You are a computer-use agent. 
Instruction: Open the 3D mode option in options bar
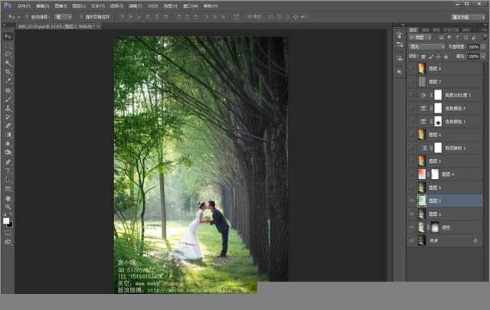255,17
